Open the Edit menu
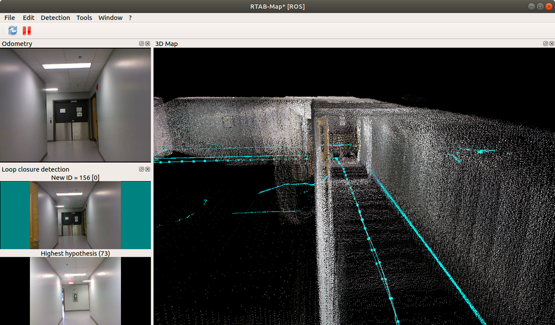Image resolution: width=555 pixels, height=325 pixels. 28,17
